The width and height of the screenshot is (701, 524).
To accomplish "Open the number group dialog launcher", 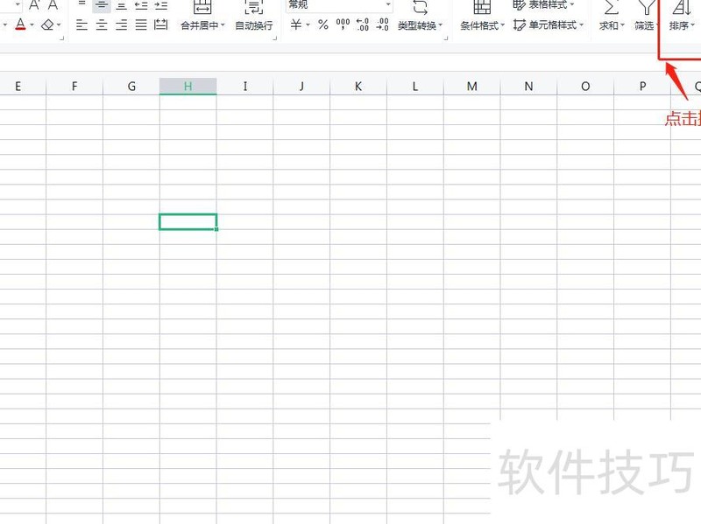I will pyautogui.click(x=446, y=38).
